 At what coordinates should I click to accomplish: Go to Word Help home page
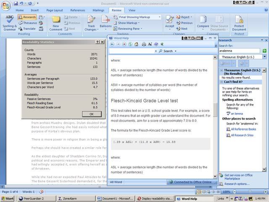click(x=136, y=44)
